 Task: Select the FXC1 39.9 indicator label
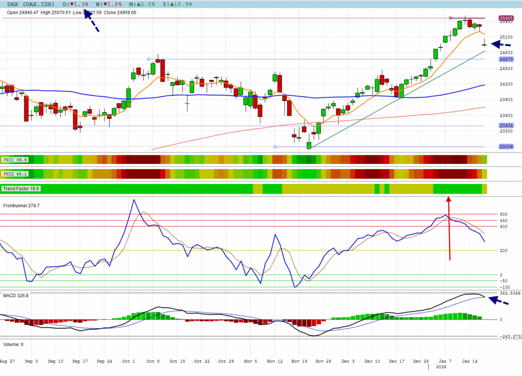tap(15, 159)
